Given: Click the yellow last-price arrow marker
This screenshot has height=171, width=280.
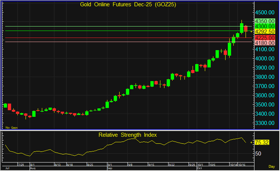Looking at the screenshot, I should click(253, 31).
